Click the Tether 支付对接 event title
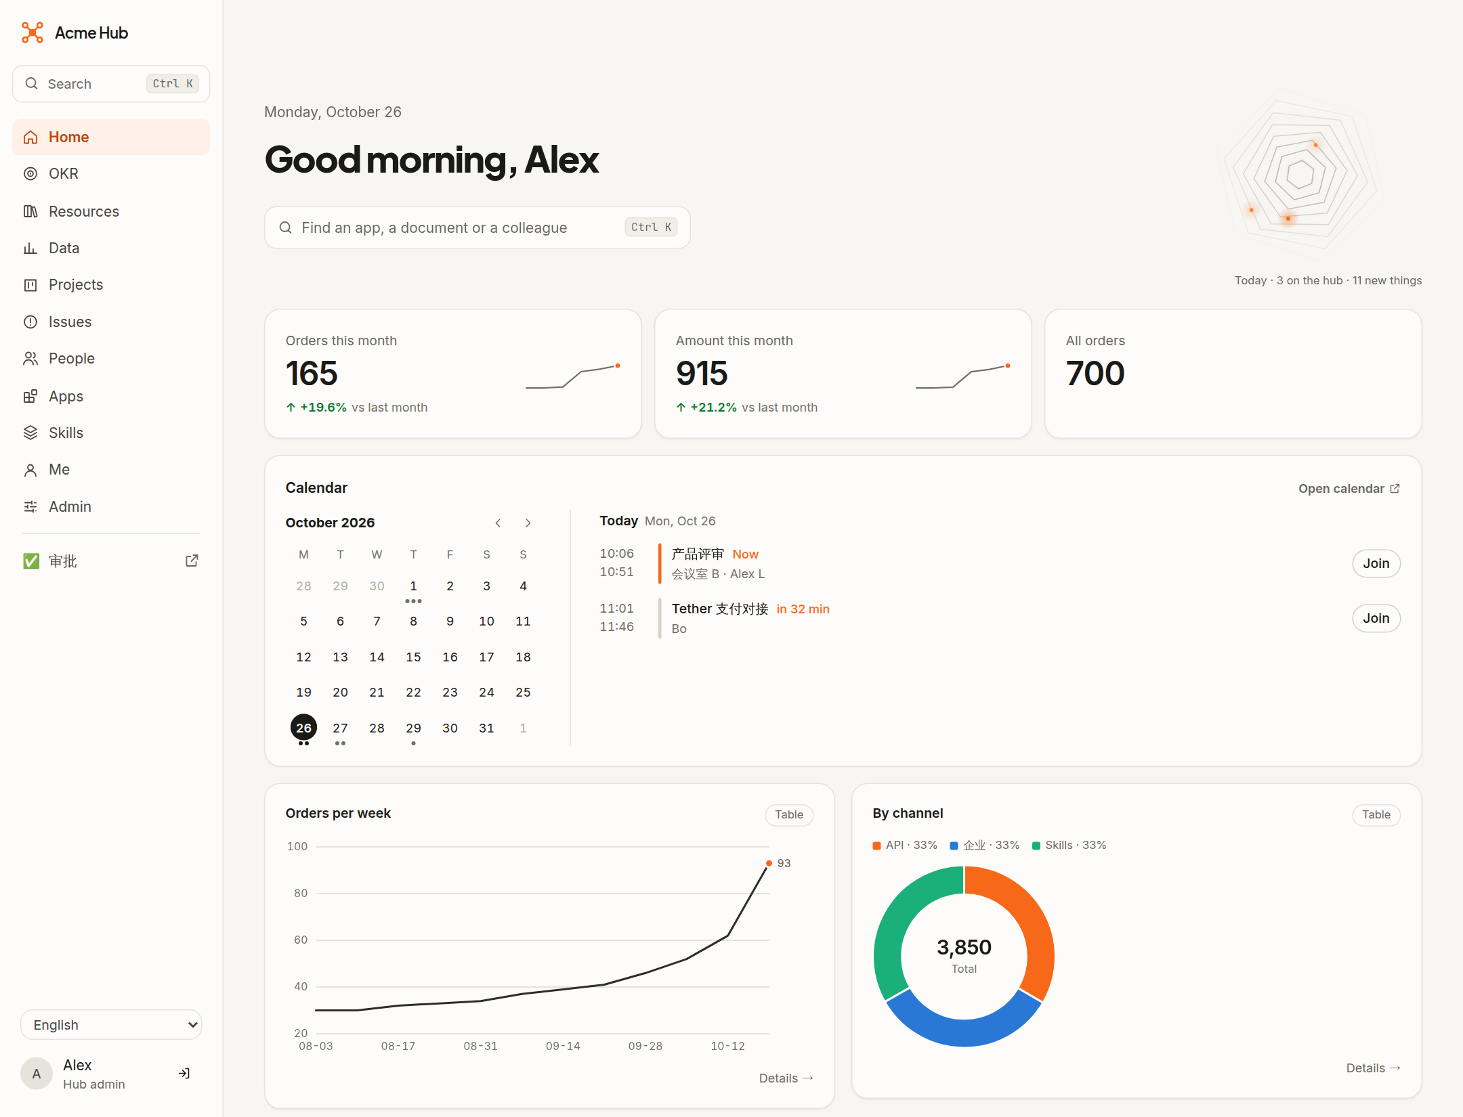 click(720, 609)
